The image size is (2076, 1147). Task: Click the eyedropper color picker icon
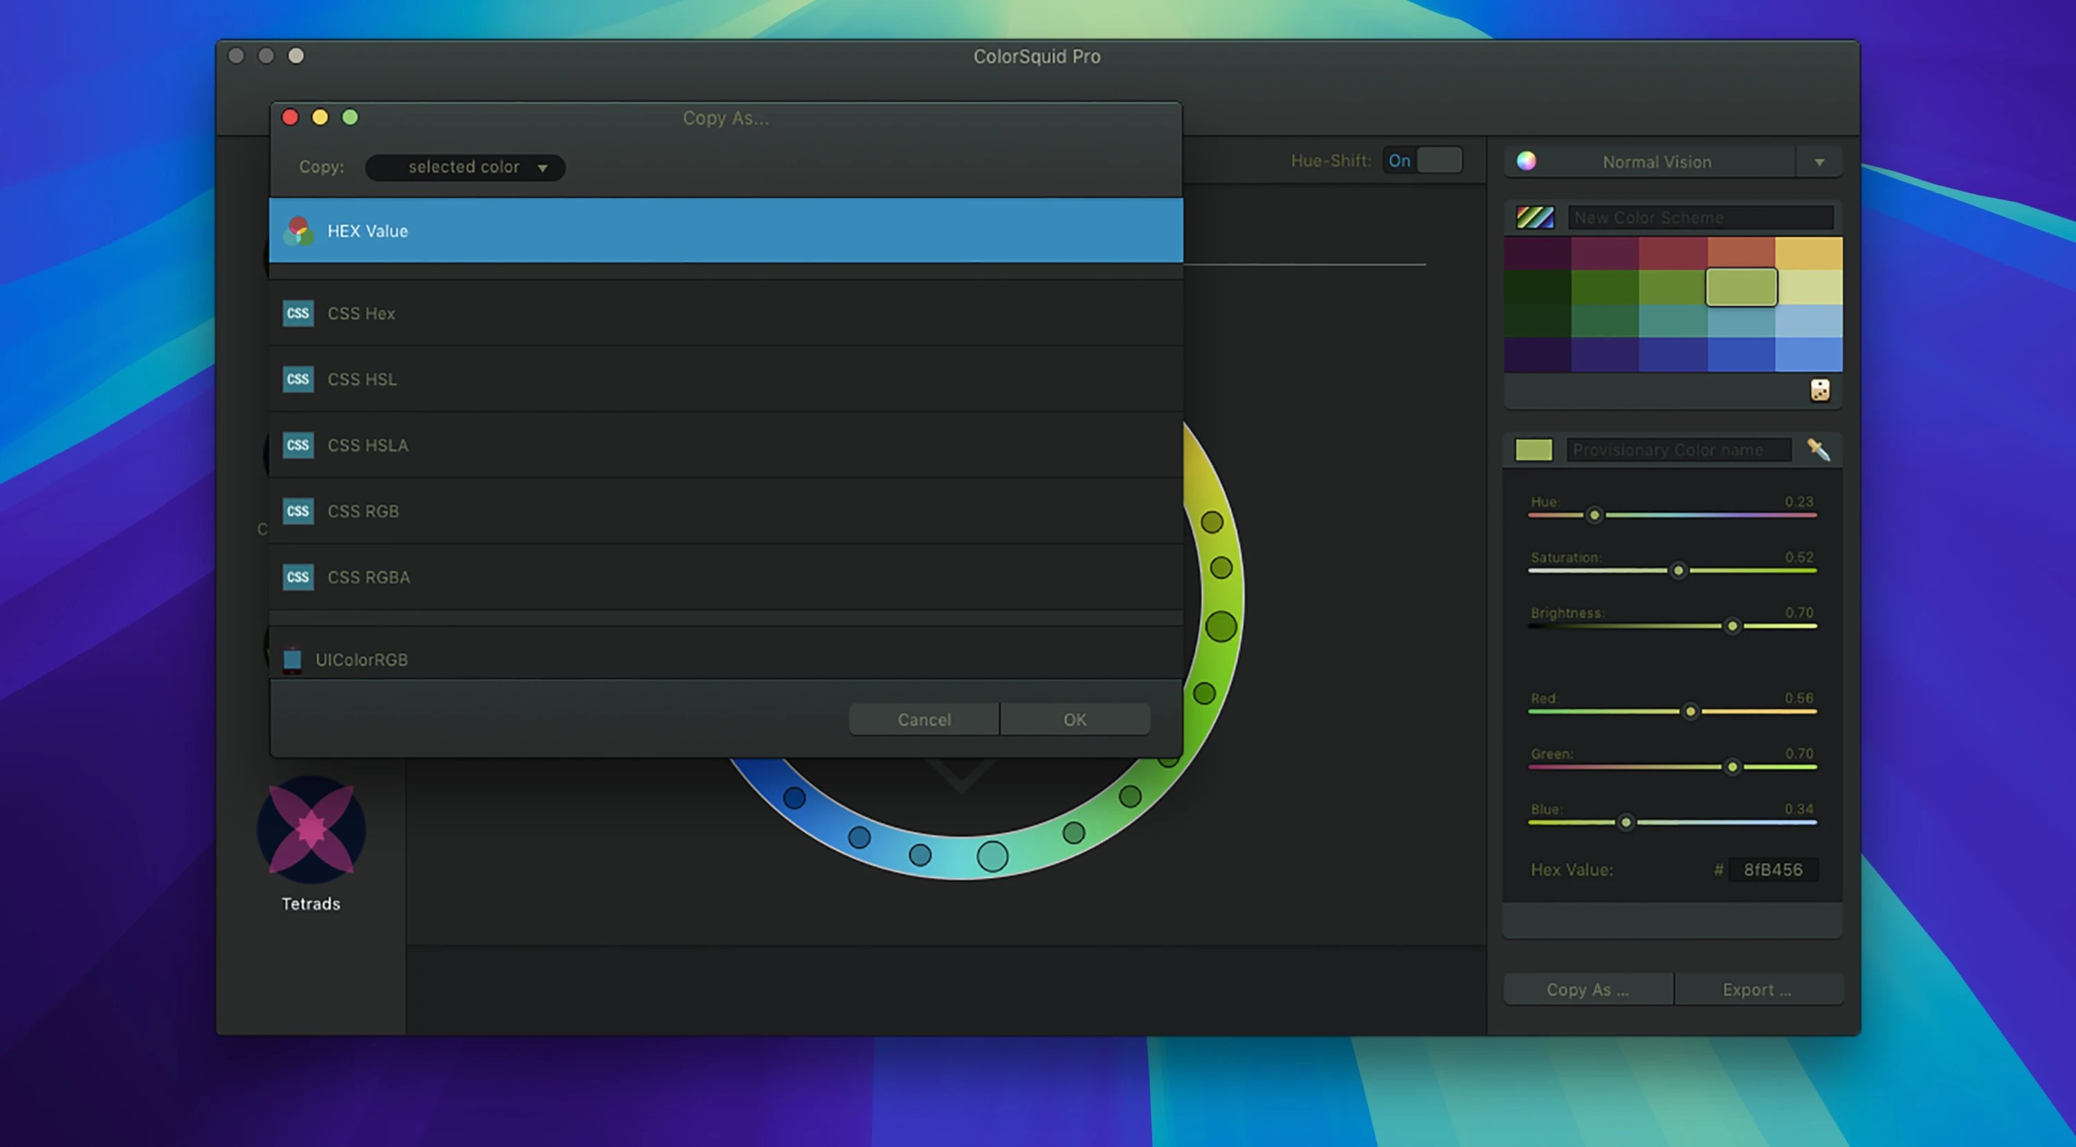pyautogui.click(x=1818, y=449)
